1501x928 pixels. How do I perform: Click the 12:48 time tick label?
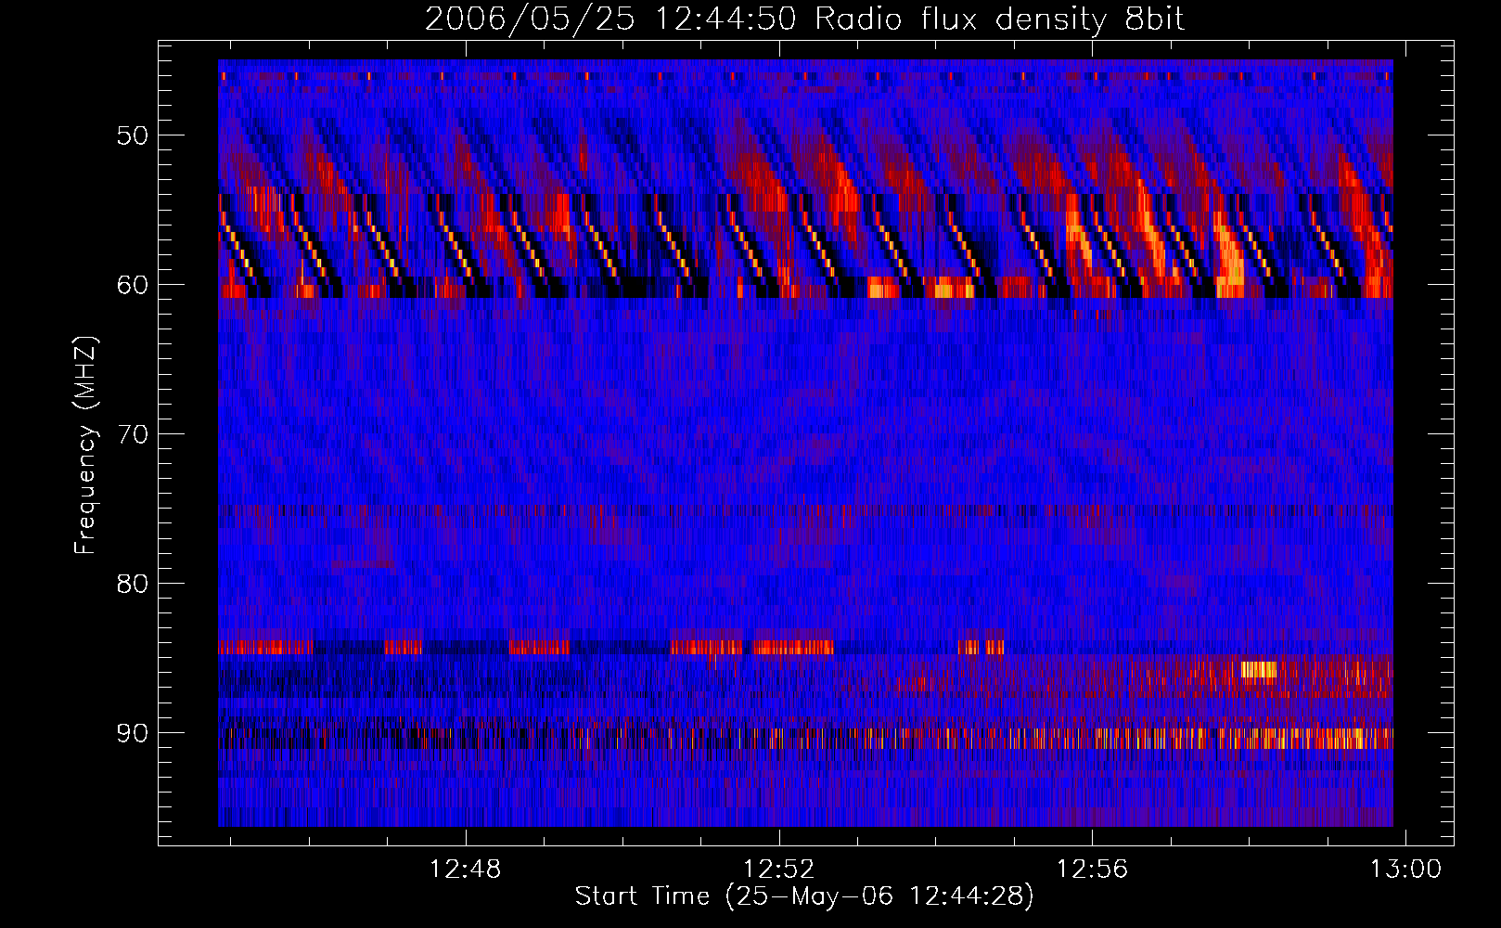[x=466, y=870]
